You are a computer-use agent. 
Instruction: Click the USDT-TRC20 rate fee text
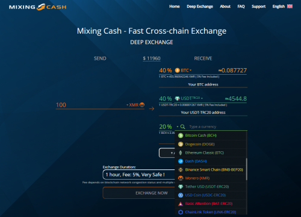click(x=193, y=105)
